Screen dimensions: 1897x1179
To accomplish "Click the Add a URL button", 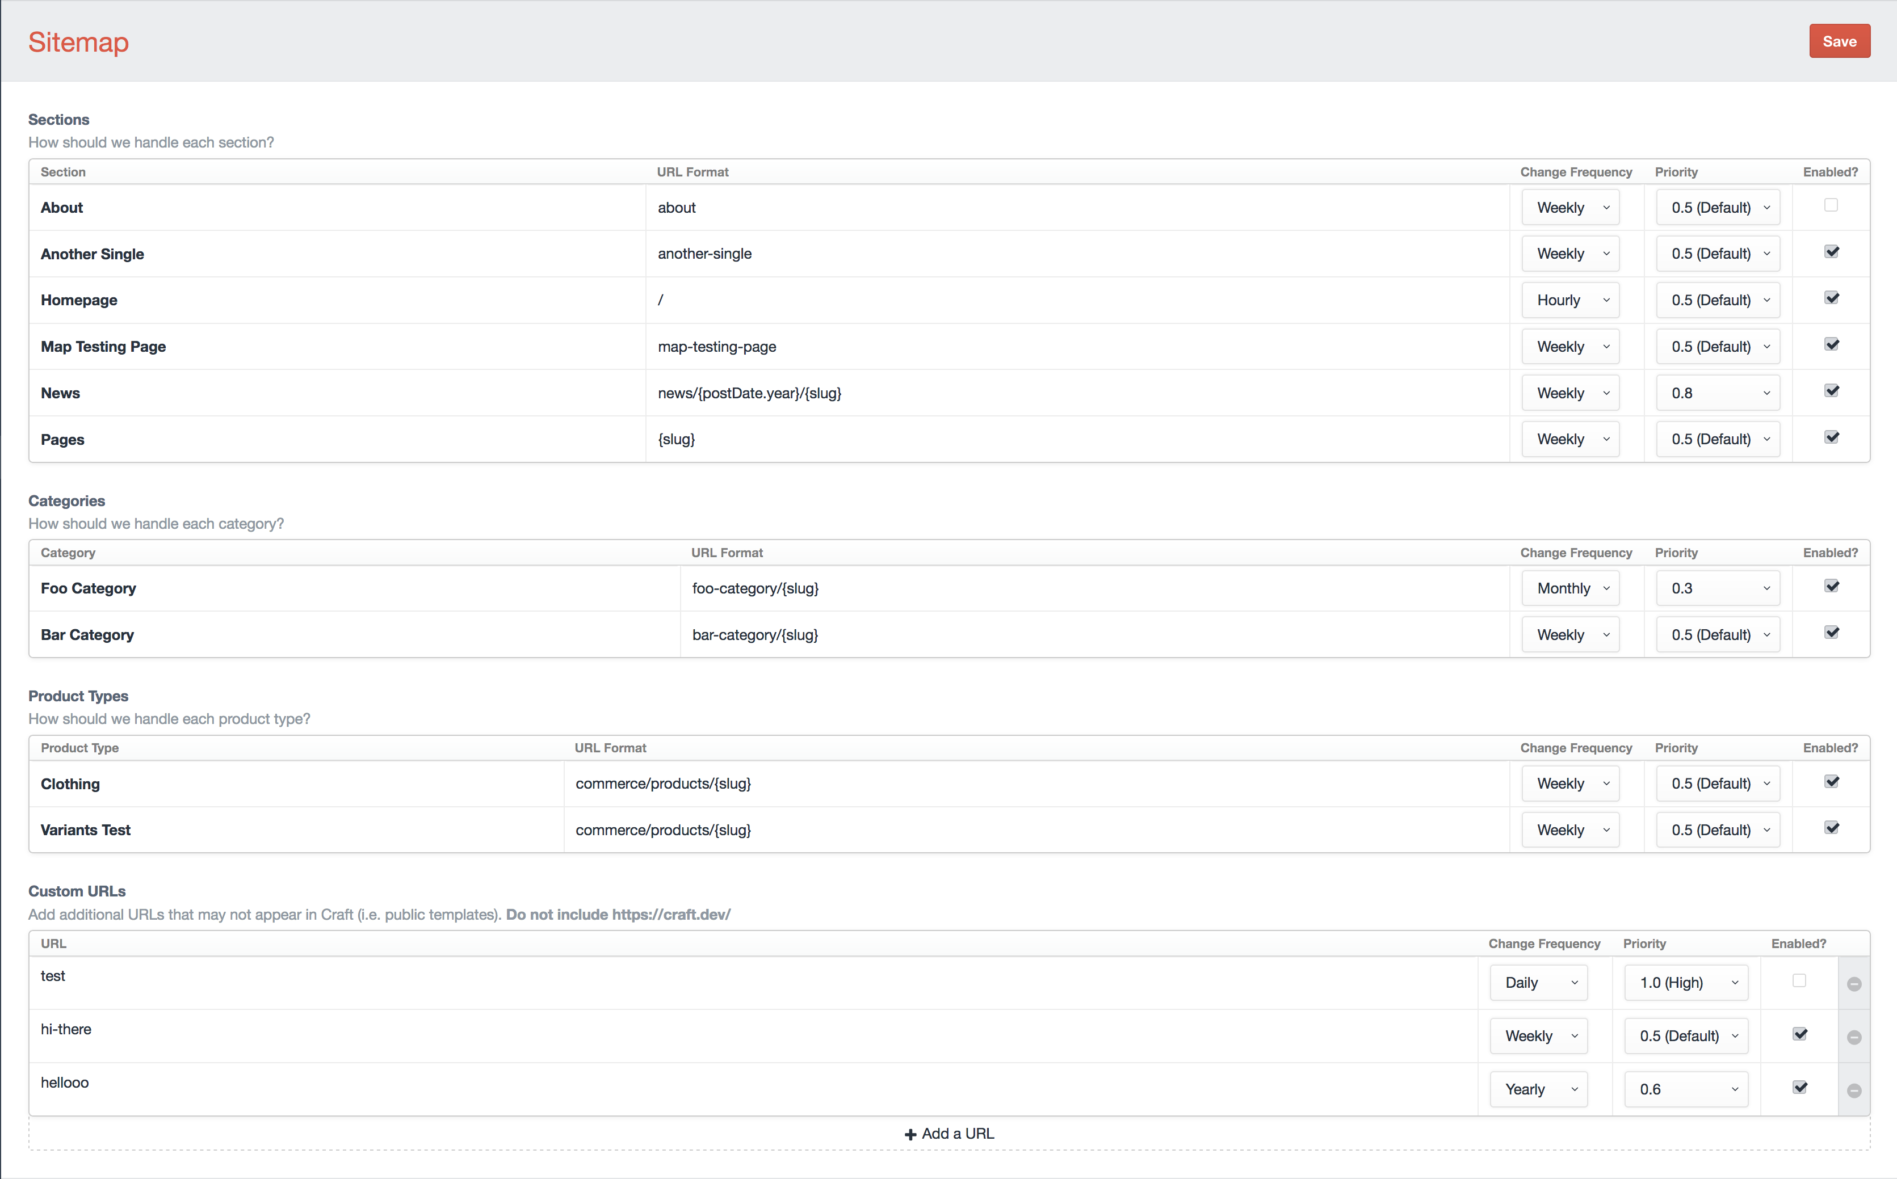I will coord(948,1134).
